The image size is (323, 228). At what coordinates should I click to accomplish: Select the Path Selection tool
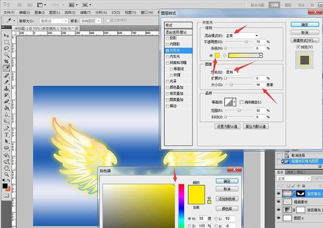pyautogui.click(x=6, y=141)
